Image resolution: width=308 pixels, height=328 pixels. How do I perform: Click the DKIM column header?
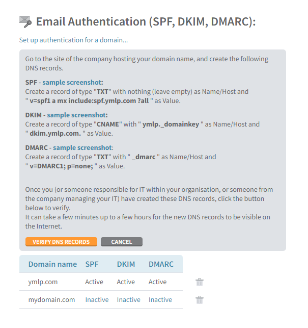pos(126,264)
